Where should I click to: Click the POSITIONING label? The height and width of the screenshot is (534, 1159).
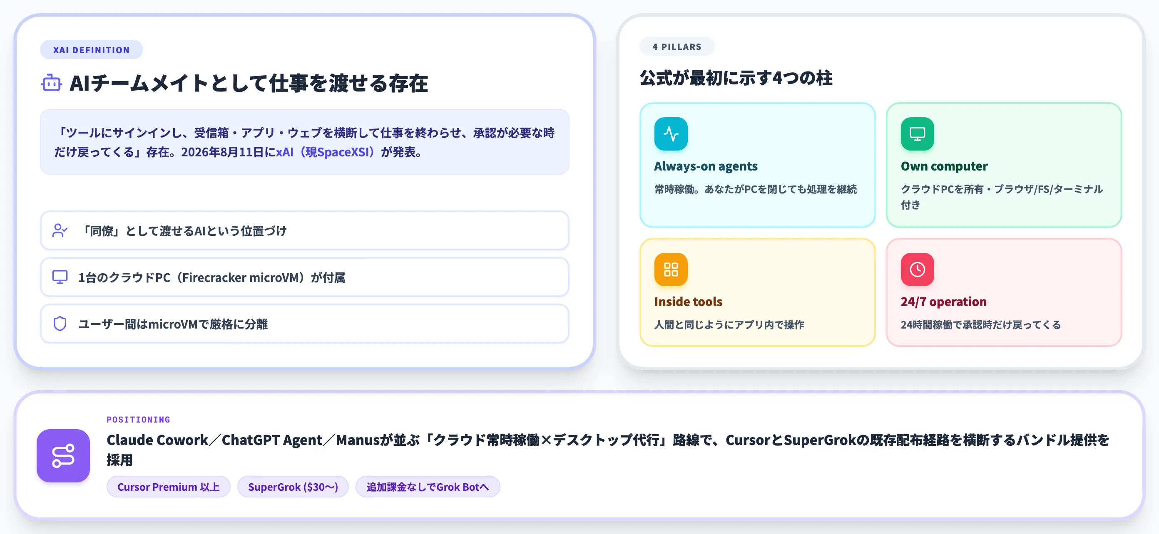[x=139, y=419]
